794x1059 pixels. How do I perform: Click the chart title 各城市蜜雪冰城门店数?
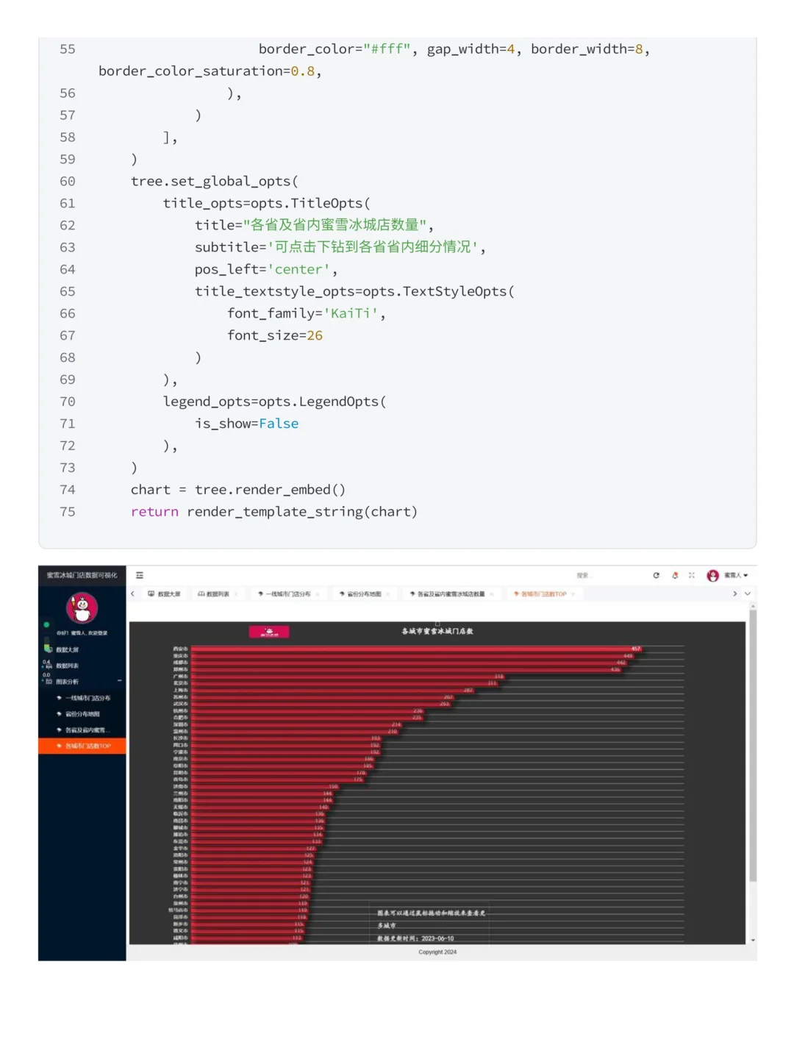437,631
